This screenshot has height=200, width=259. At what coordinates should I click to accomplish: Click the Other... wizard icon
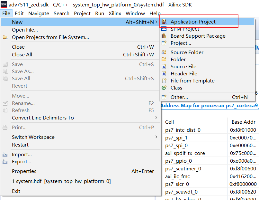(x=164, y=97)
